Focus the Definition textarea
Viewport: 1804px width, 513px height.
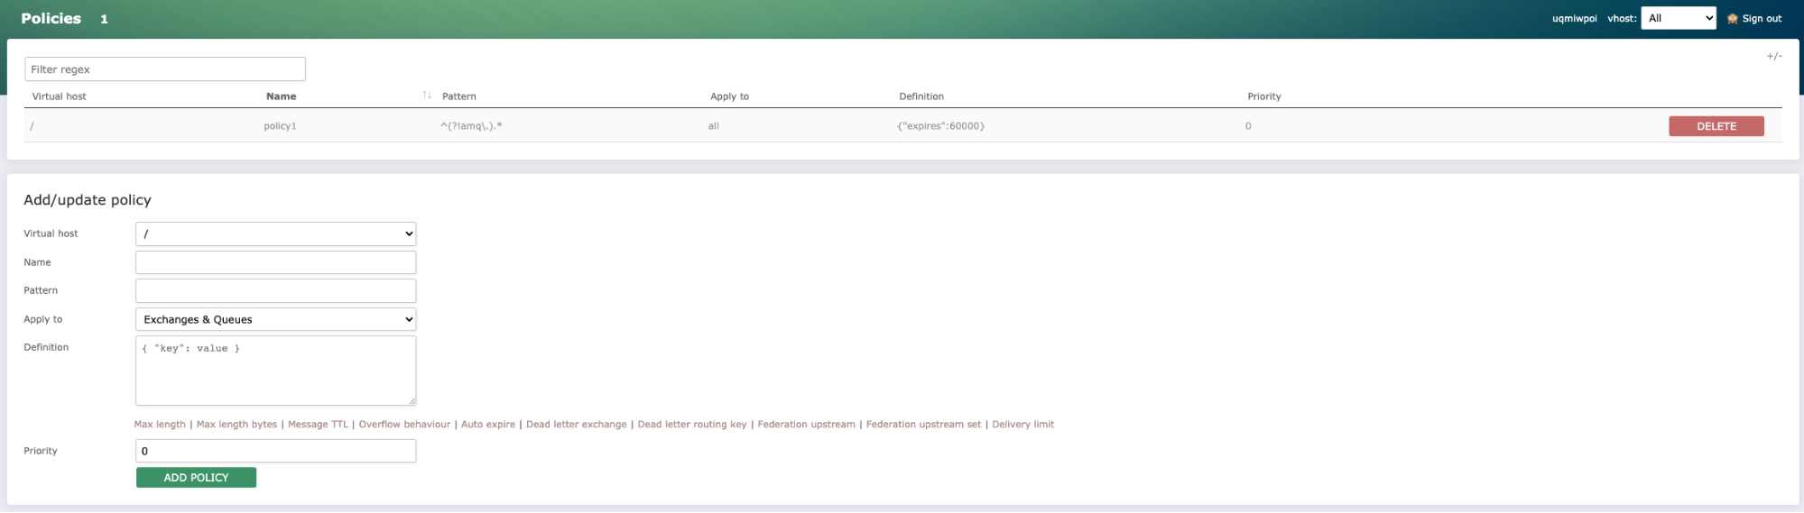[275, 371]
